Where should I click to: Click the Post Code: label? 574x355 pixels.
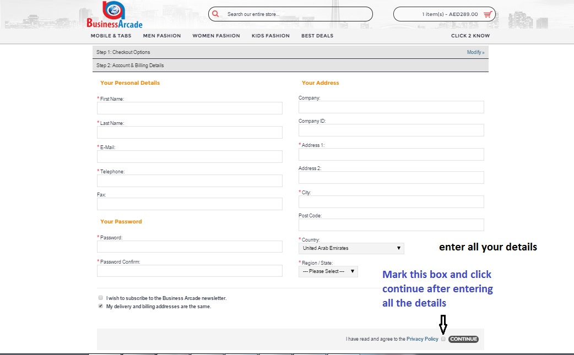click(310, 216)
